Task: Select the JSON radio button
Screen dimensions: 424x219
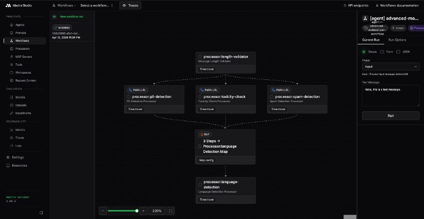Action: [399, 52]
